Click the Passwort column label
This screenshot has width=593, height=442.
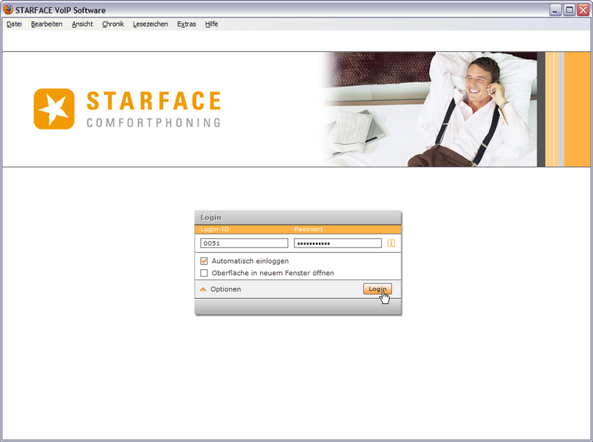tap(308, 229)
